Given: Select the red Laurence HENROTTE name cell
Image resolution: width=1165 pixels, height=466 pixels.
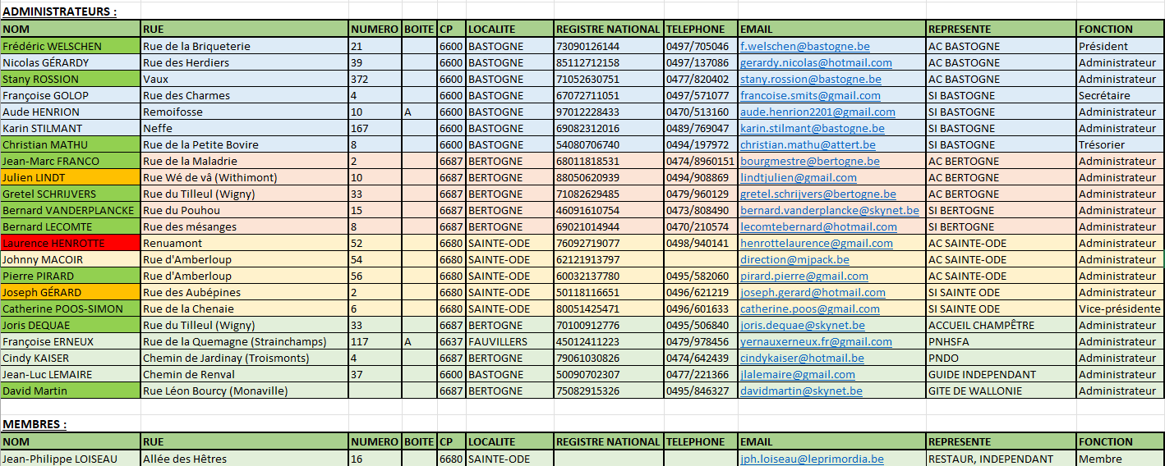Looking at the screenshot, I should click(70, 244).
